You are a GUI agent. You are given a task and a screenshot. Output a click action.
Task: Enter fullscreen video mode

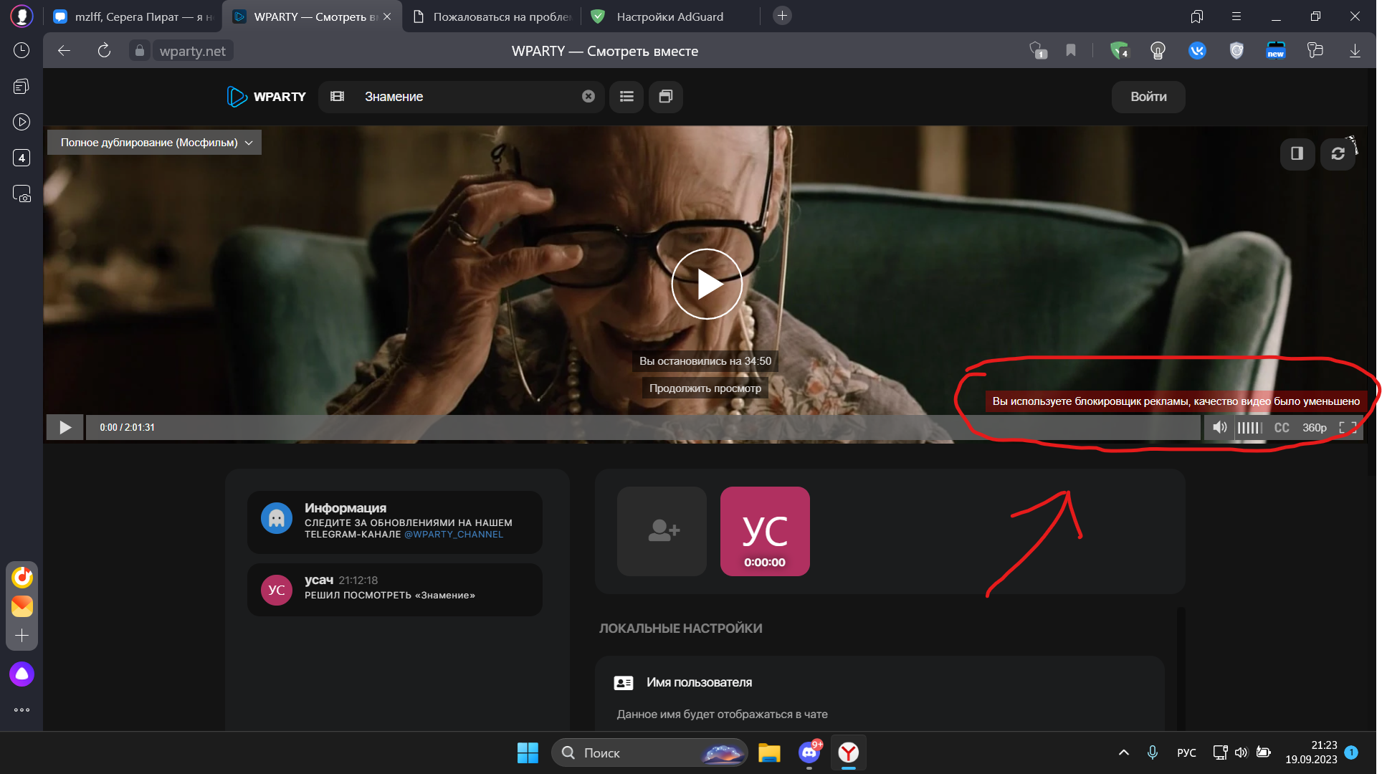(1347, 428)
